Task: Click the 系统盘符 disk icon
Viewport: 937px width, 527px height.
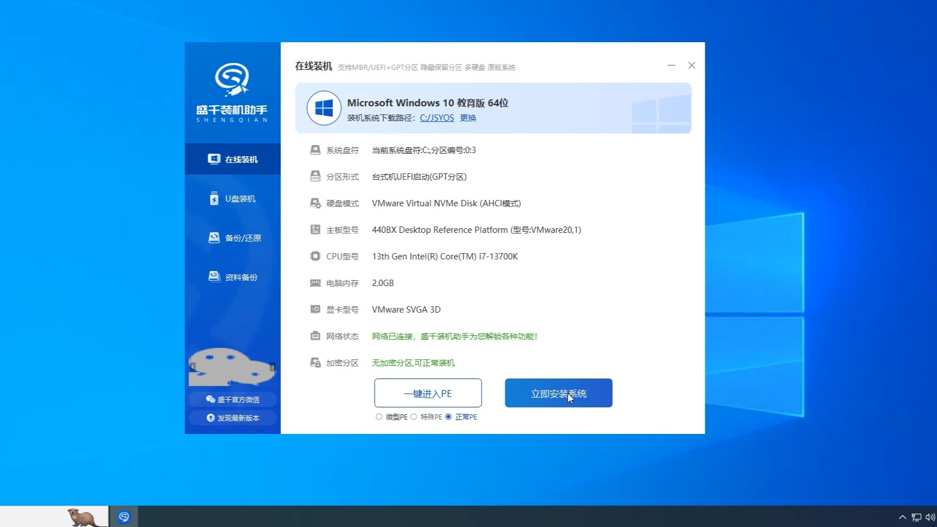Action: pyautogui.click(x=315, y=150)
